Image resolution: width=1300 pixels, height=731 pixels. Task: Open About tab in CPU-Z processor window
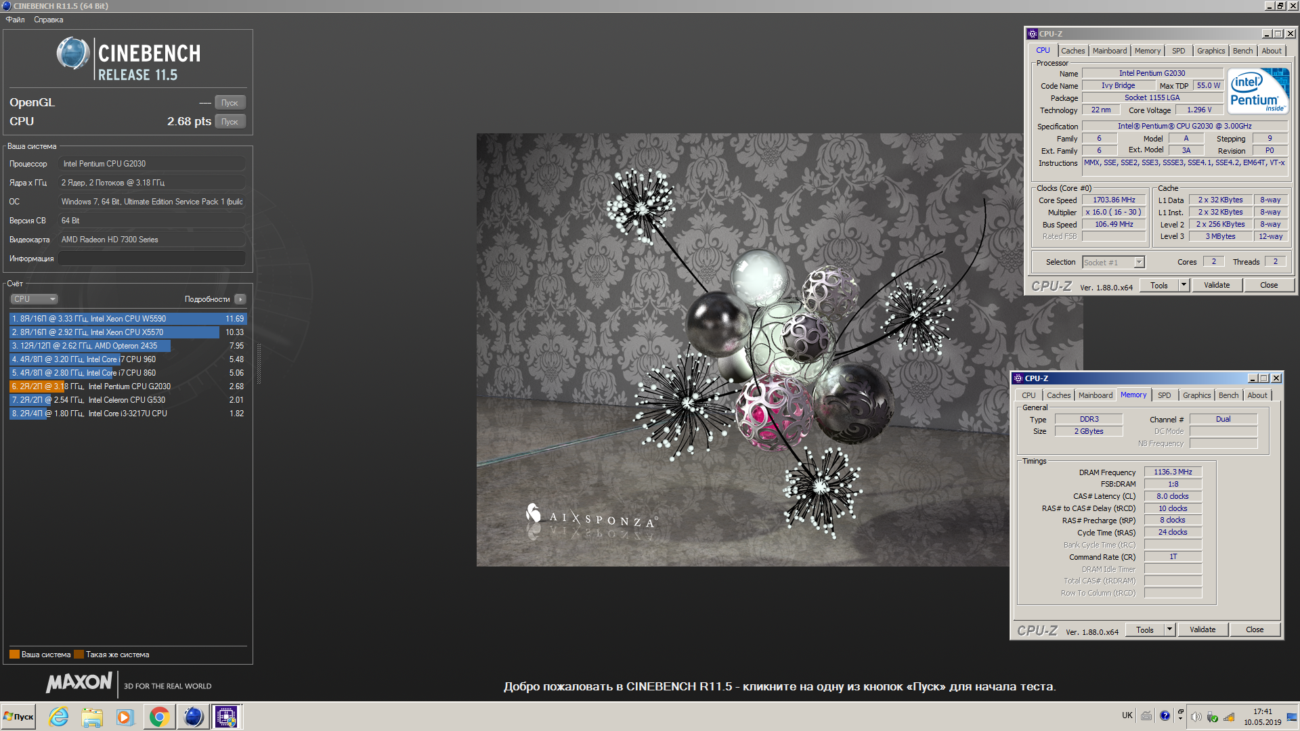tap(1272, 51)
